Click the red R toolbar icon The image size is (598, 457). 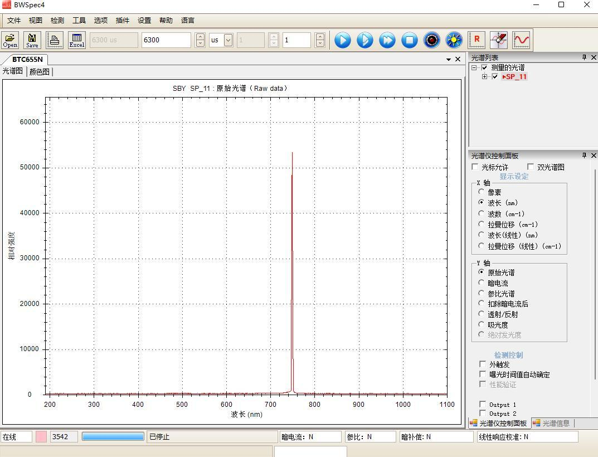[x=477, y=40]
